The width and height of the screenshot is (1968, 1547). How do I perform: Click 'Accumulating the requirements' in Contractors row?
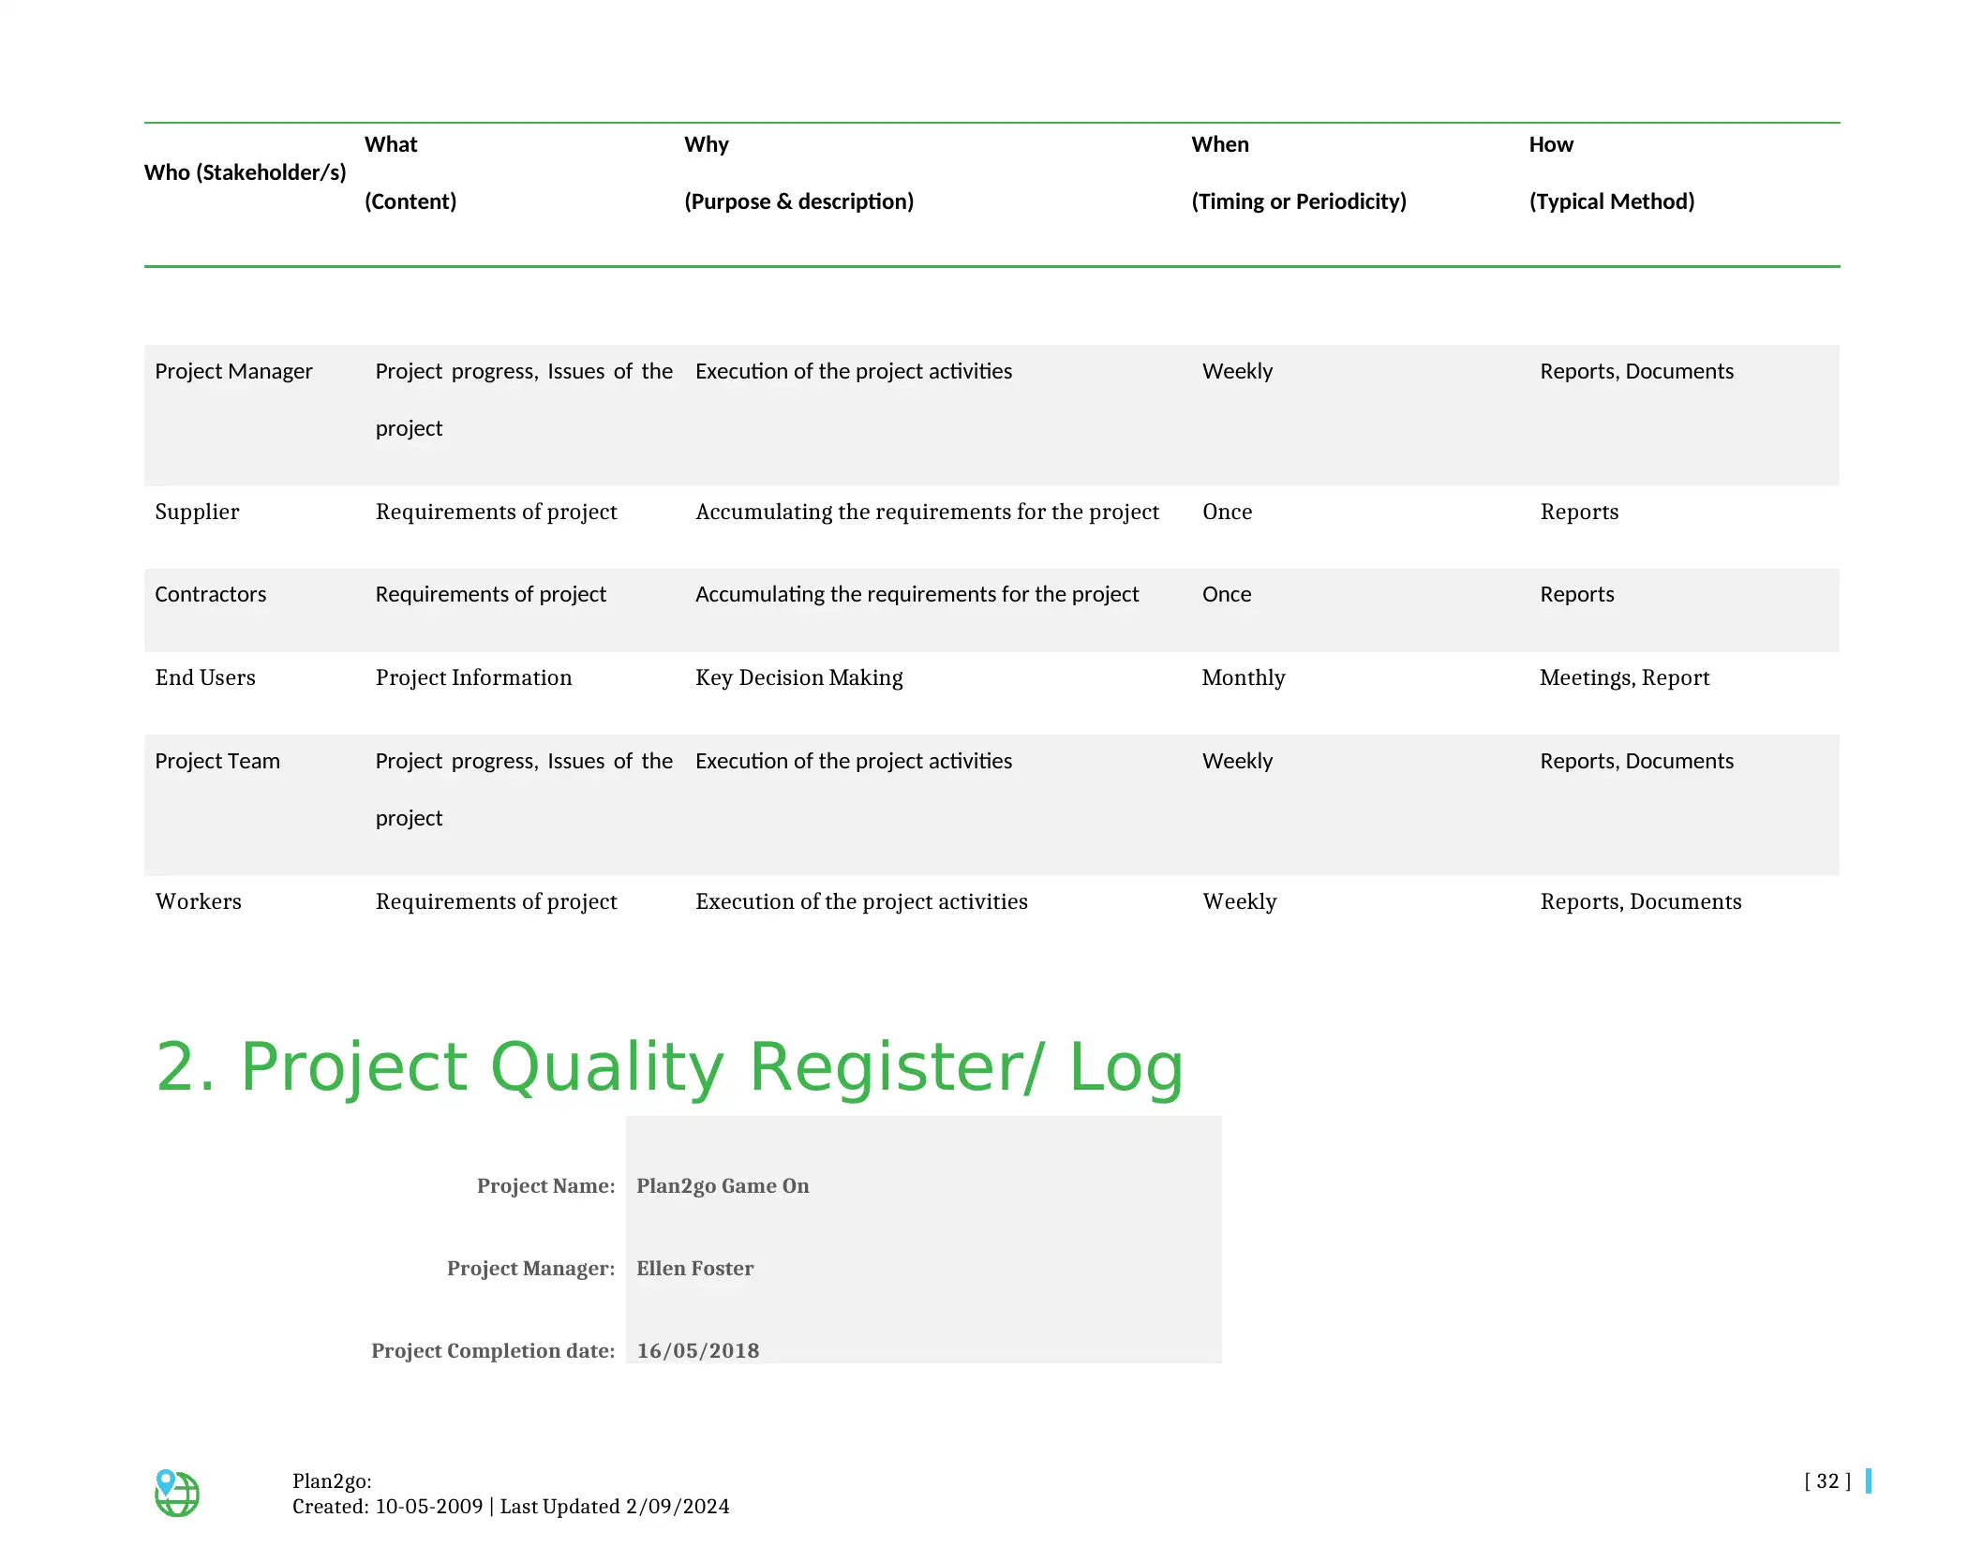(x=917, y=594)
